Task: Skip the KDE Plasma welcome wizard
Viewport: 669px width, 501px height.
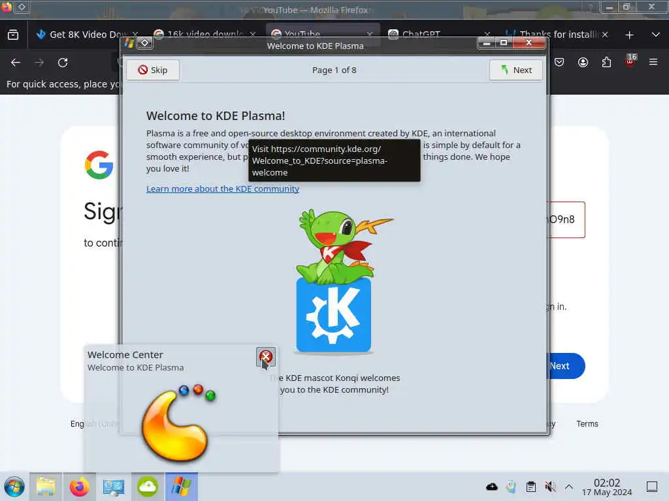Action: (153, 70)
